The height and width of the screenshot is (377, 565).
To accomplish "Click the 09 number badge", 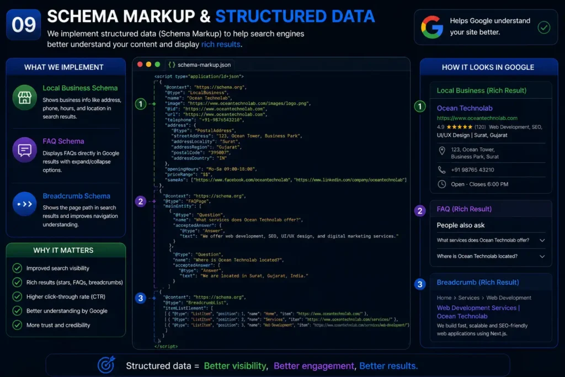I will (23, 25).
